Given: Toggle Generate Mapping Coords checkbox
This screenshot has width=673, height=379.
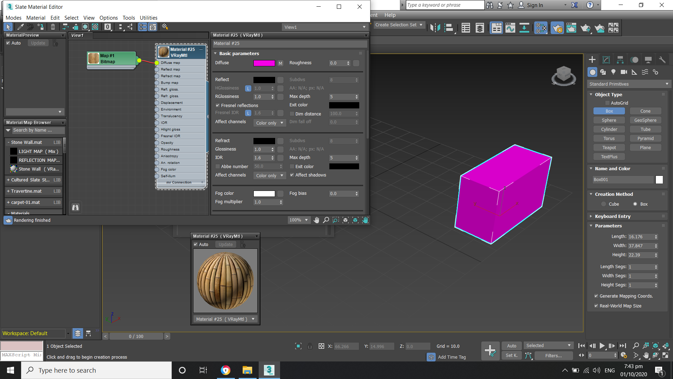Looking at the screenshot, I should pyautogui.click(x=596, y=296).
